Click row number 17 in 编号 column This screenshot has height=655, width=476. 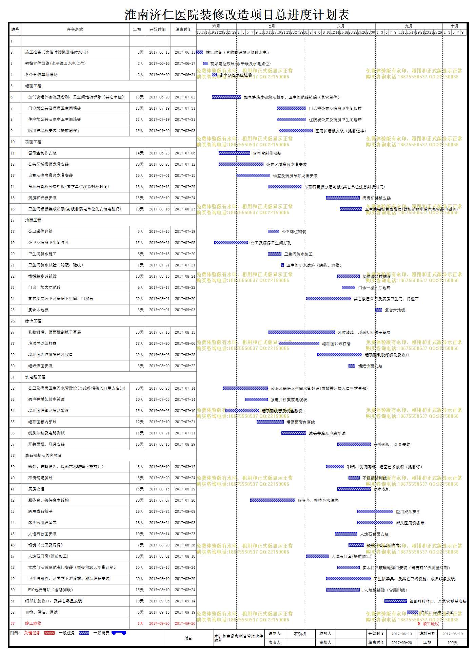point(13,220)
